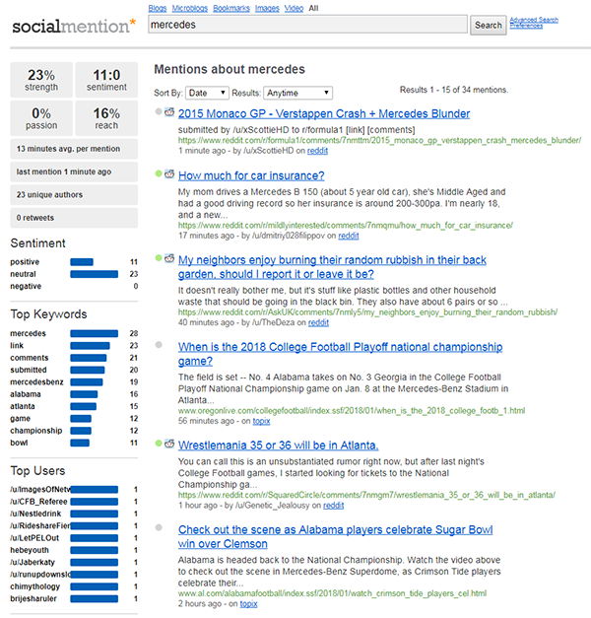The height and width of the screenshot is (618, 591).
Task: Select top user hebeyouth
Action: [30, 551]
